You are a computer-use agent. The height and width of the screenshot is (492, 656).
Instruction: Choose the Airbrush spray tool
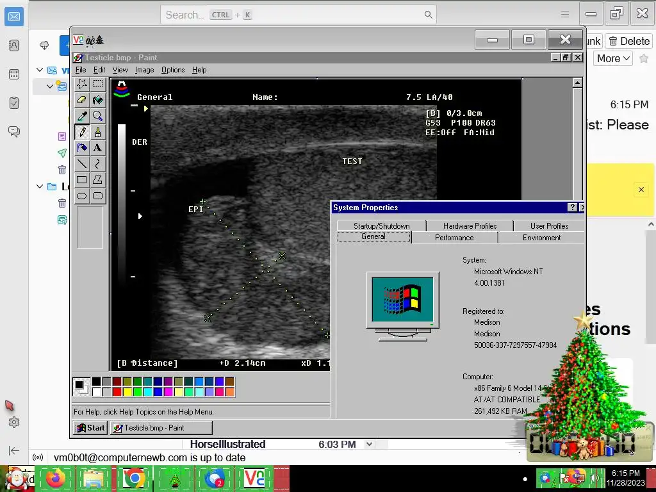[x=82, y=148]
